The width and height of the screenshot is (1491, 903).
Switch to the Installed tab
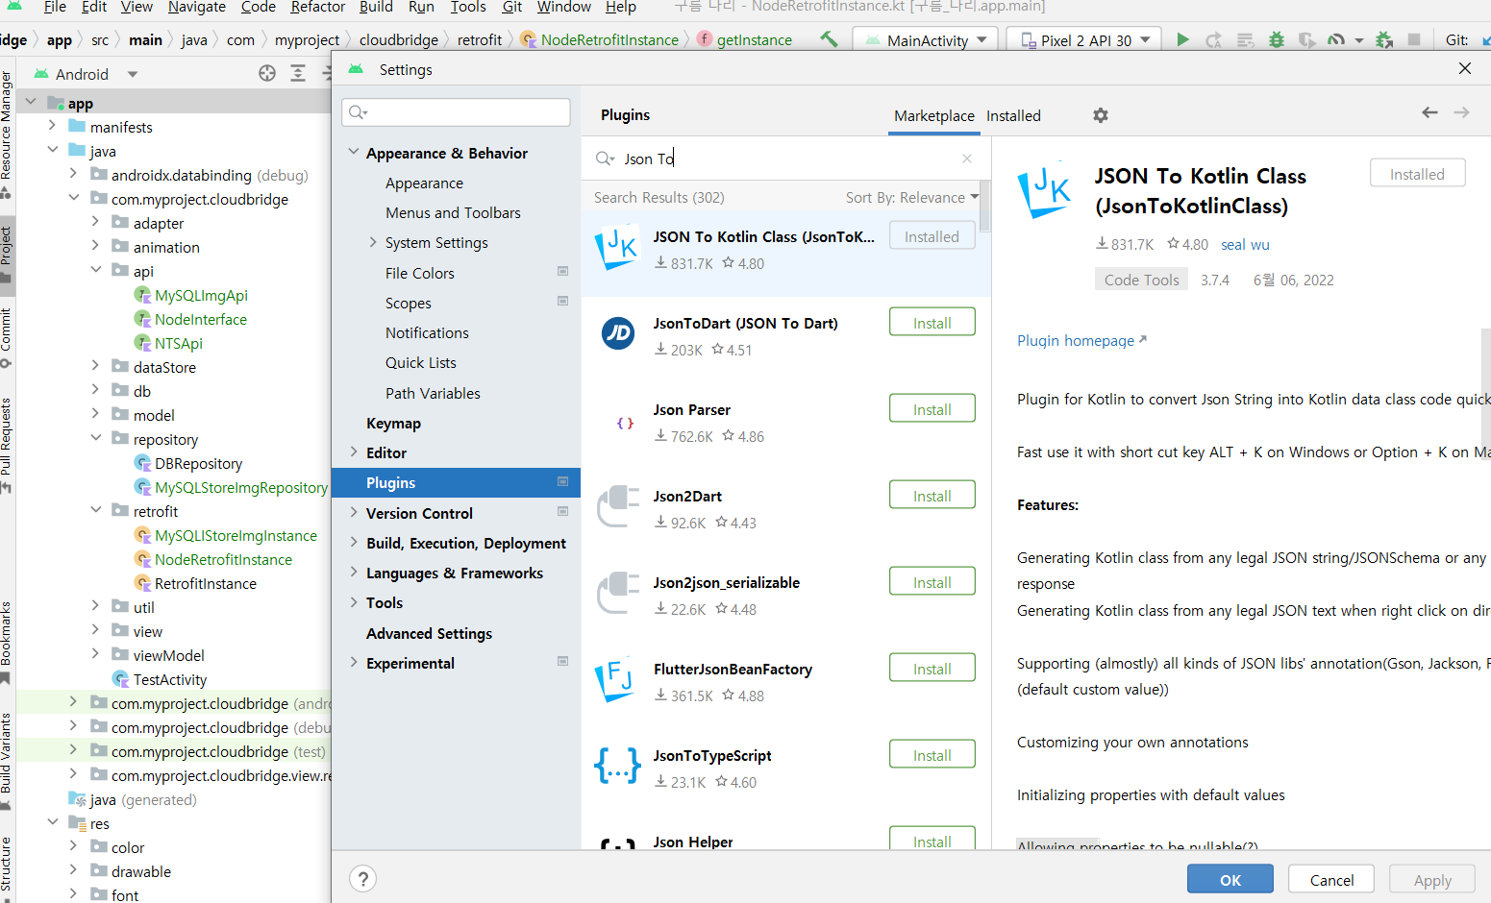point(1013,115)
